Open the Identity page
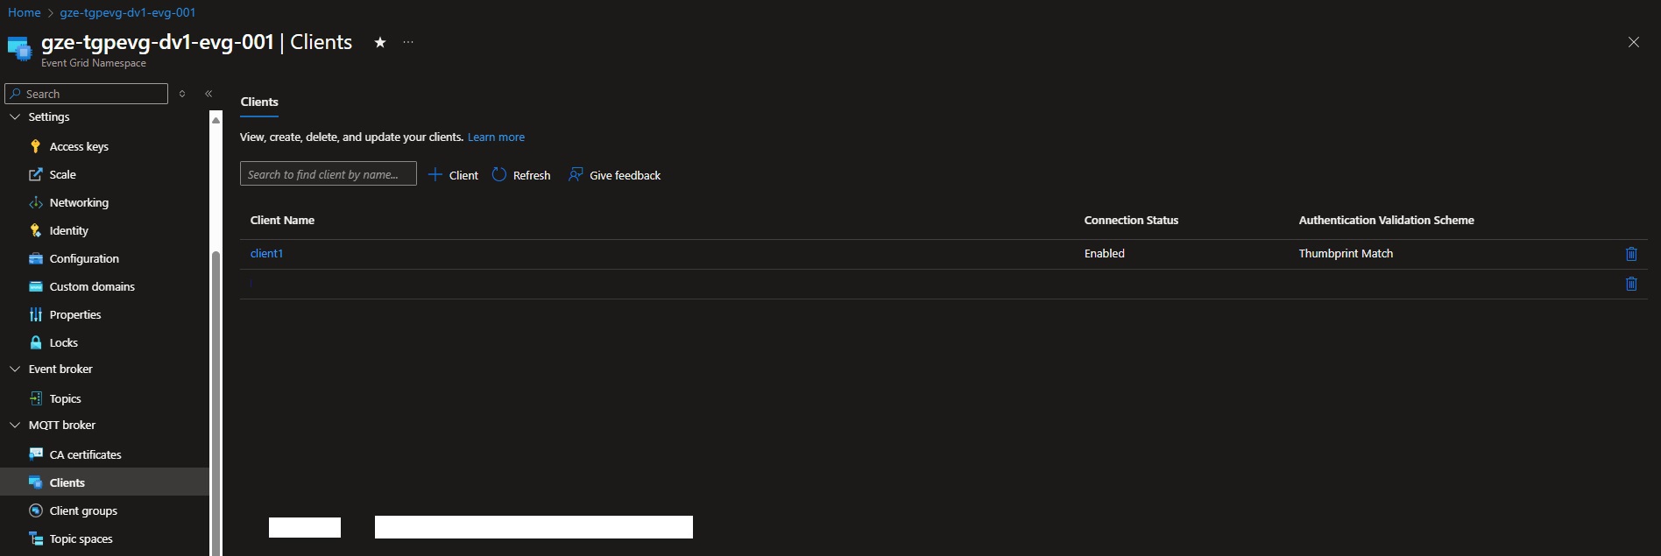The image size is (1661, 556). pos(68,230)
